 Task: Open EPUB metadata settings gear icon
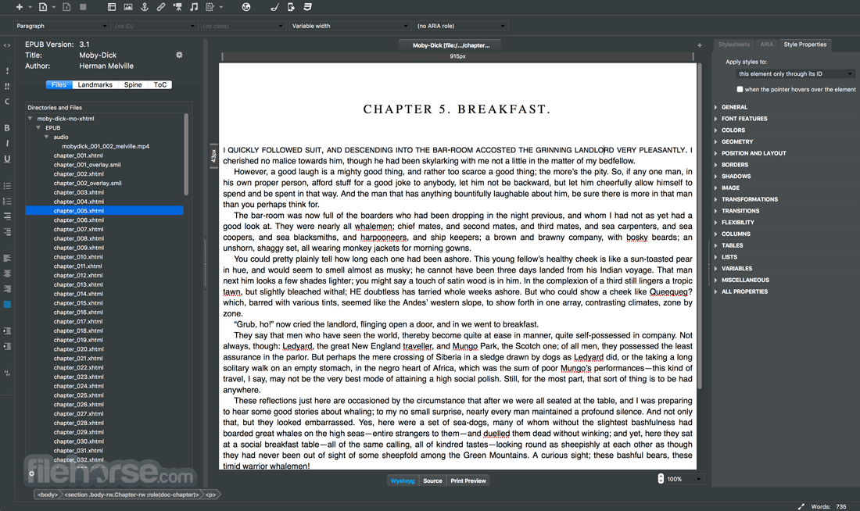pyautogui.click(x=179, y=55)
